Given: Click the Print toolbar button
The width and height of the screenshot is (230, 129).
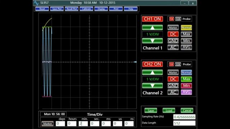Looking at the screenshot, I should [116, 9].
